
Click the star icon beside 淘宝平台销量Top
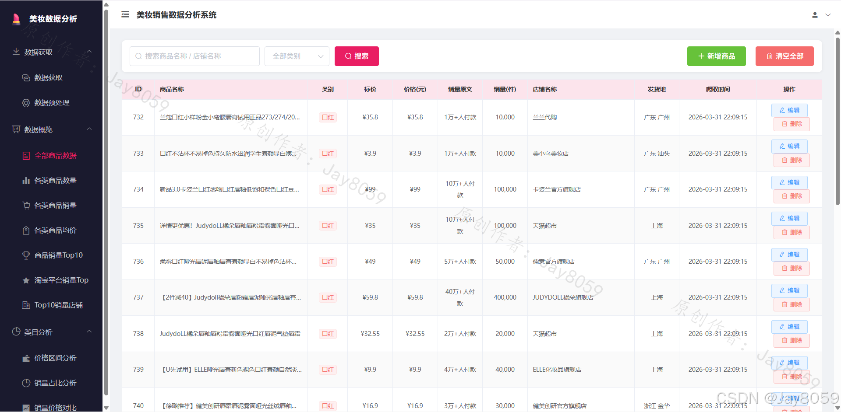click(x=26, y=280)
